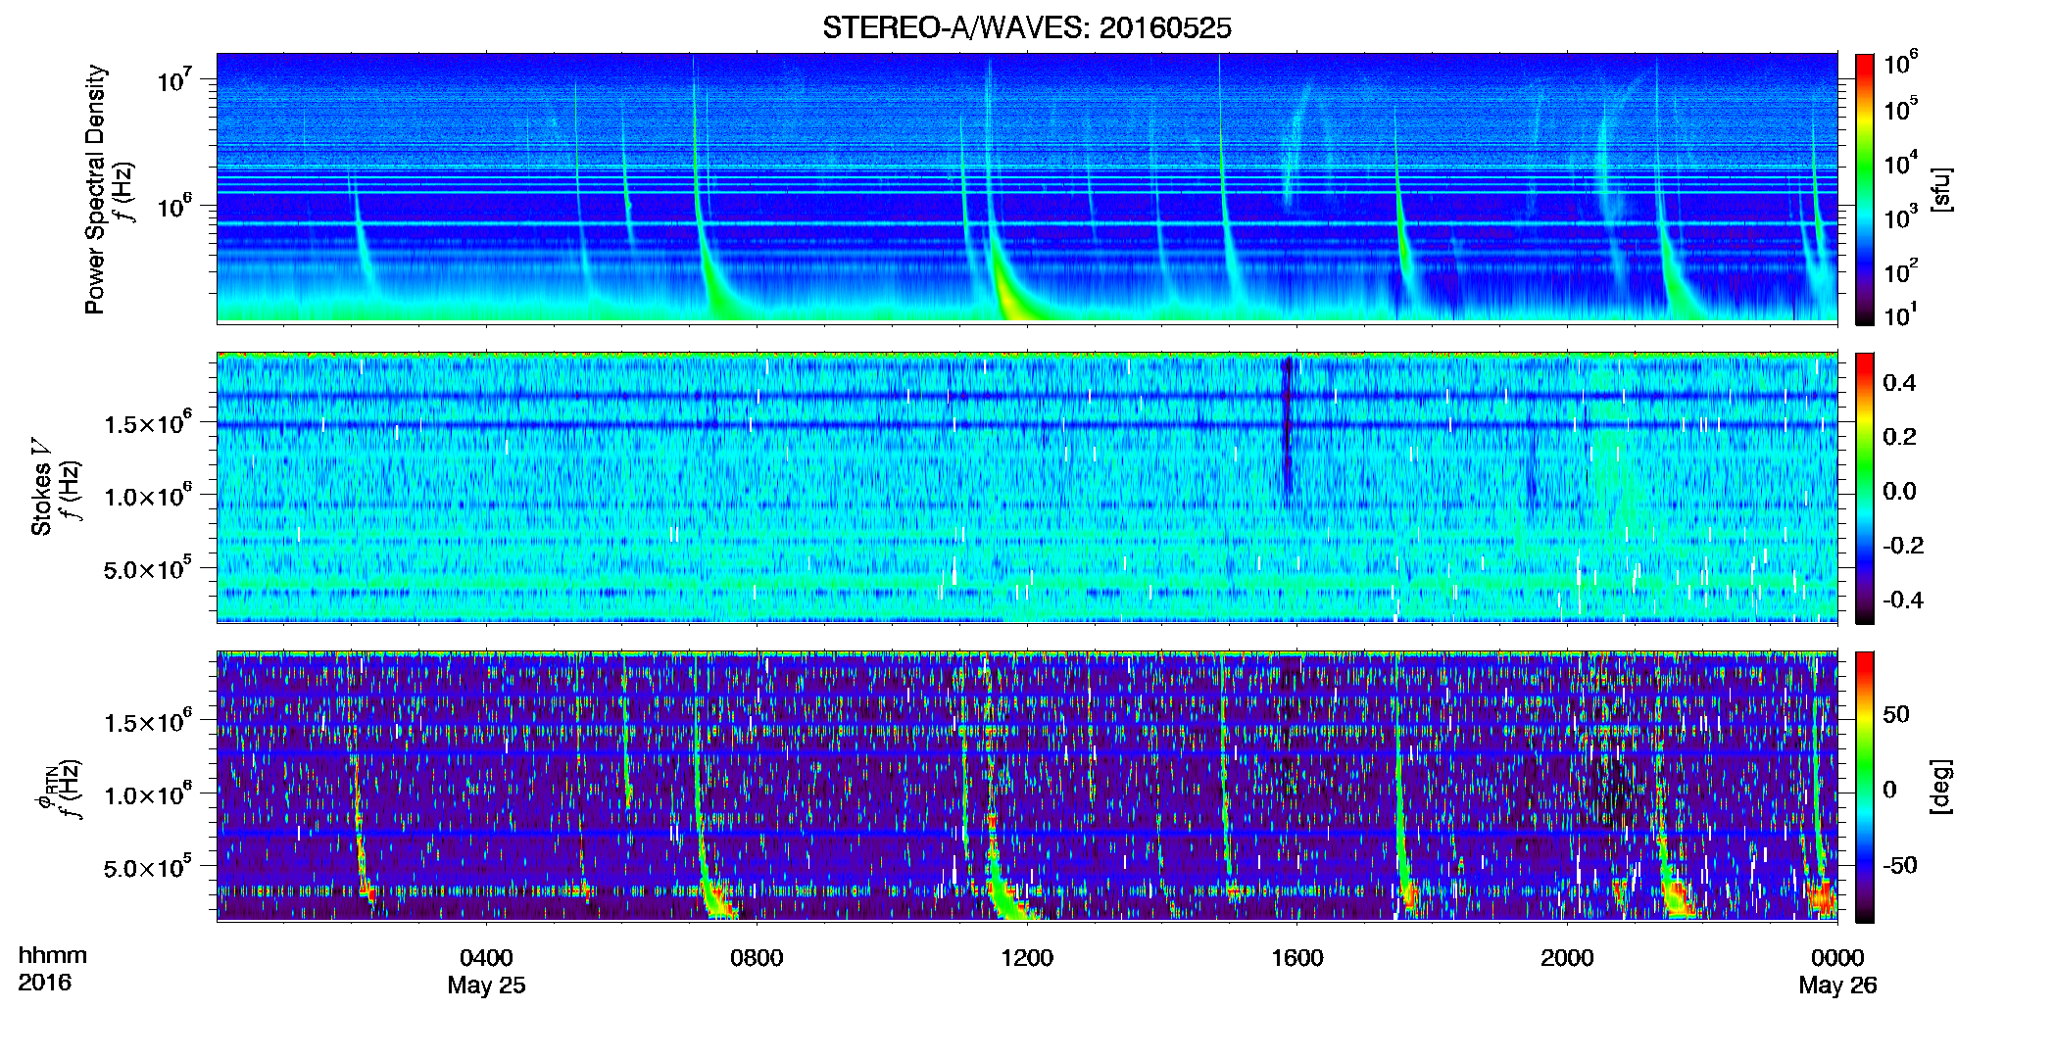Click the 10^7 frequency tick in top panel
This screenshot has height=1058, width=2054.
point(176,78)
